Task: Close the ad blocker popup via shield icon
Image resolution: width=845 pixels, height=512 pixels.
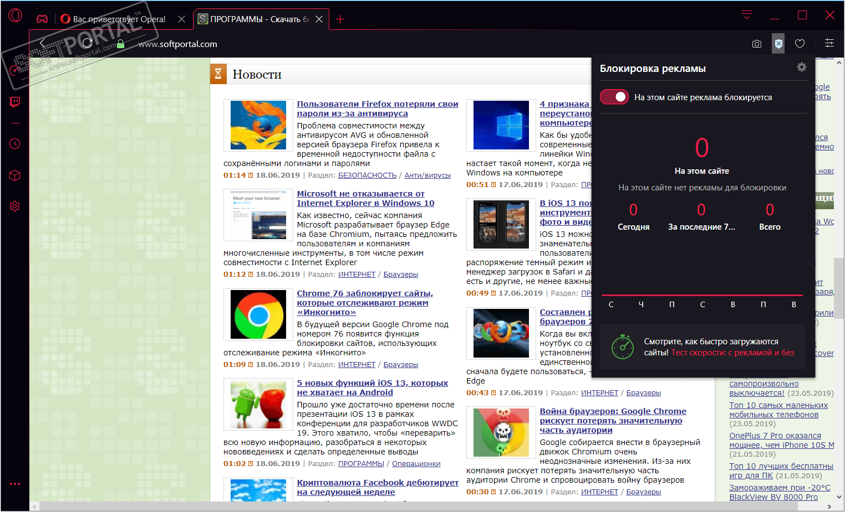Action: tap(778, 44)
